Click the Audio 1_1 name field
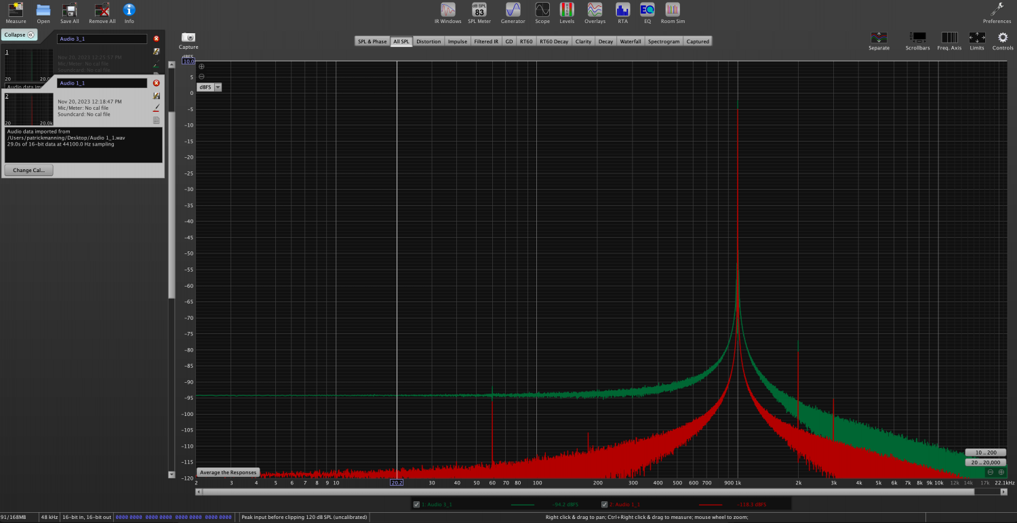The image size is (1017, 523). [x=102, y=83]
